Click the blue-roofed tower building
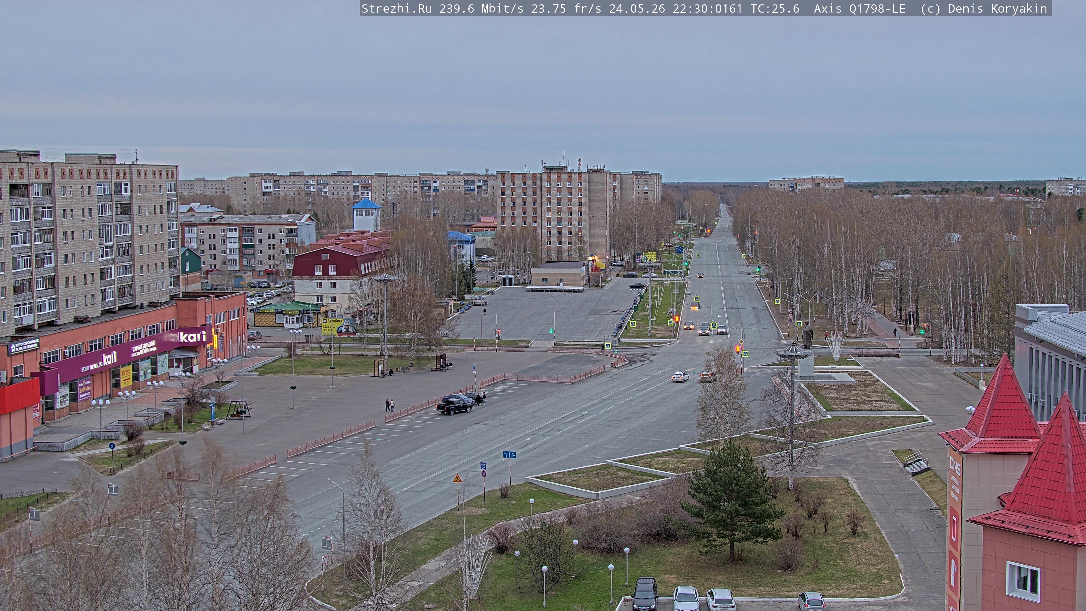 (366, 215)
